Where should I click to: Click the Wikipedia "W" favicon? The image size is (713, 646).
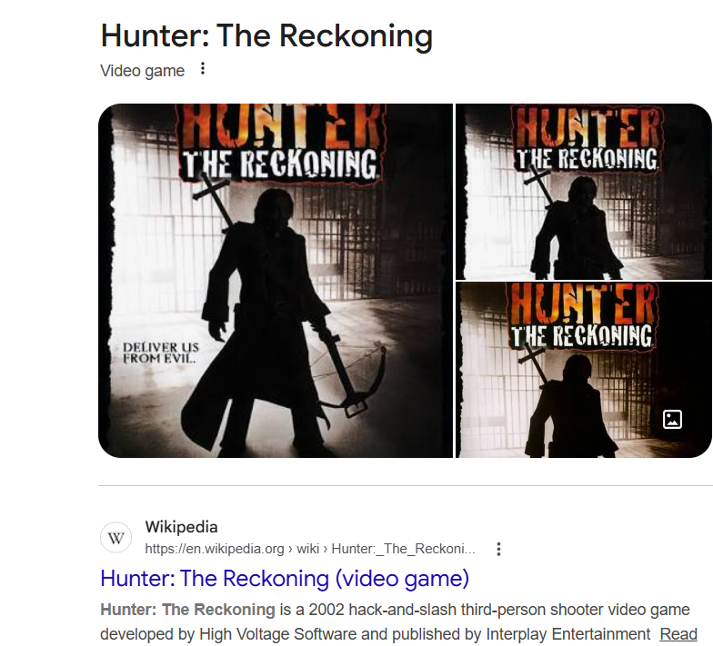tap(116, 538)
